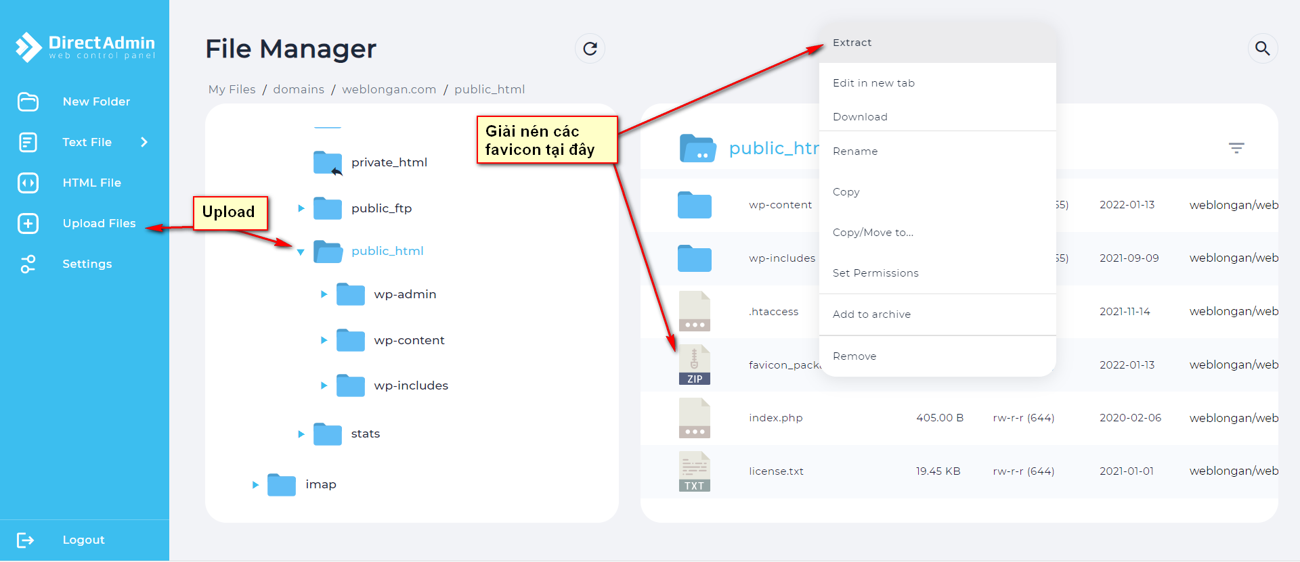Click the Upload Files plus icon
1300x562 pixels.
point(28,223)
